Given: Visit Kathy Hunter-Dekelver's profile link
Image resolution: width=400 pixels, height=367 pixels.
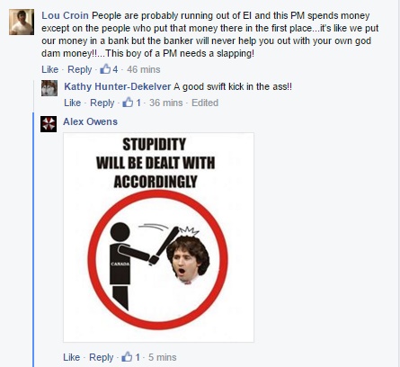Looking at the screenshot, I should pyautogui.click(x=118, y=86).
